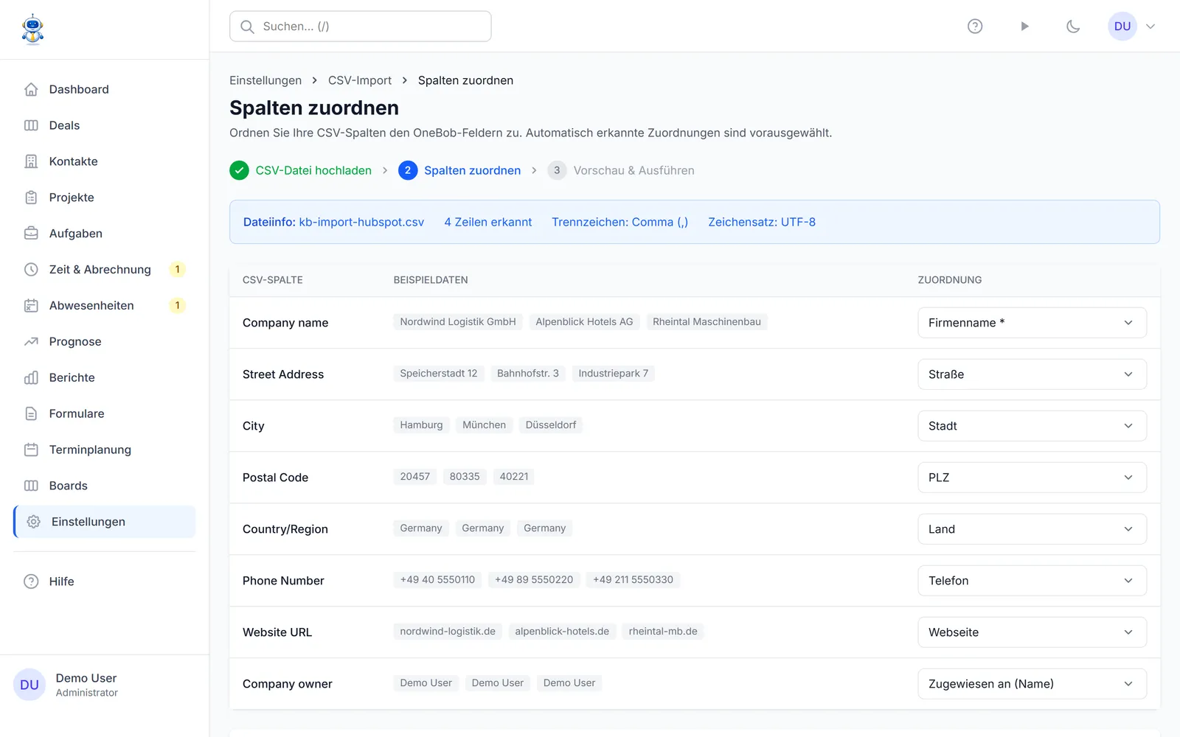Click Spalten zuordnen step label

tap(472, 170)
